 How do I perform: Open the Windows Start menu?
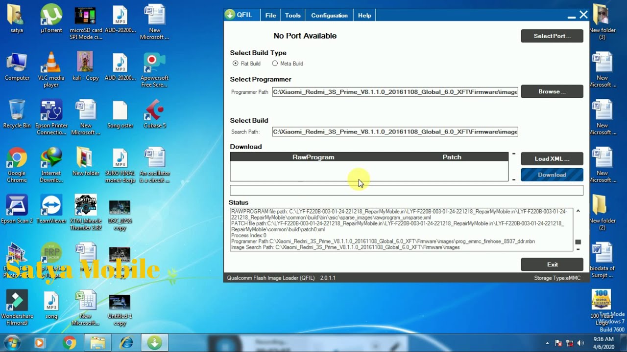coord(12,343)
